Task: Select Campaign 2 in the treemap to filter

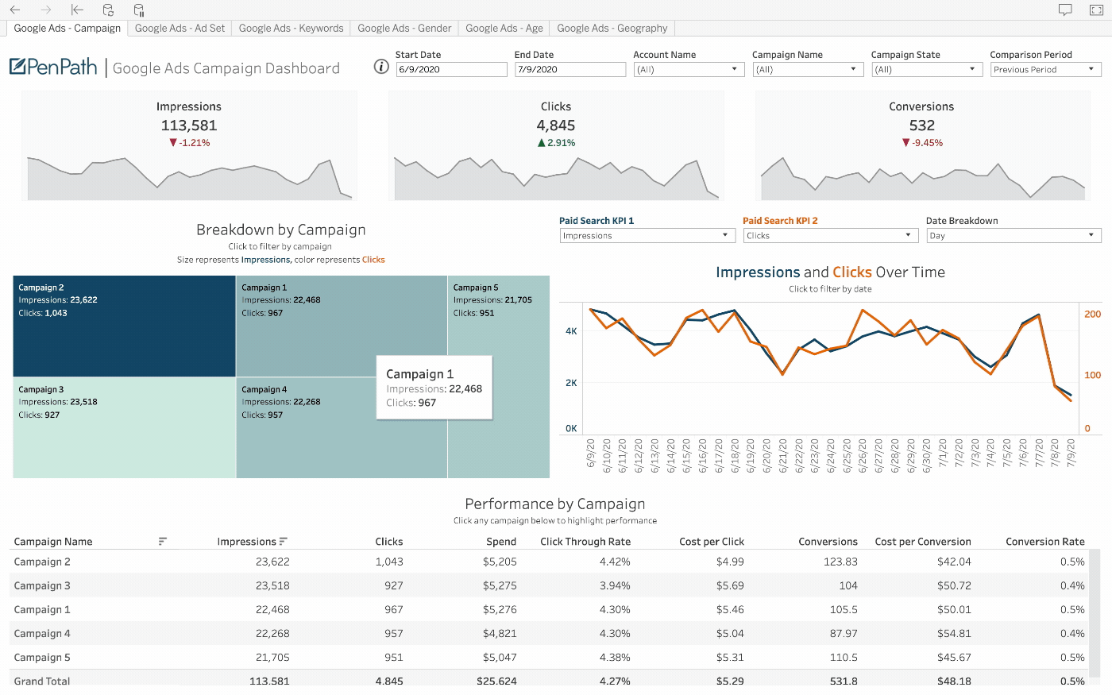Action: 123,326
